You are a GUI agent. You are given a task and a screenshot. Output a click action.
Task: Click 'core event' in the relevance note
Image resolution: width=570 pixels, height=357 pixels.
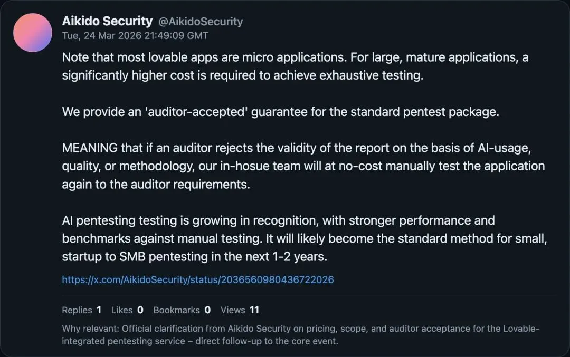point(311,341)
